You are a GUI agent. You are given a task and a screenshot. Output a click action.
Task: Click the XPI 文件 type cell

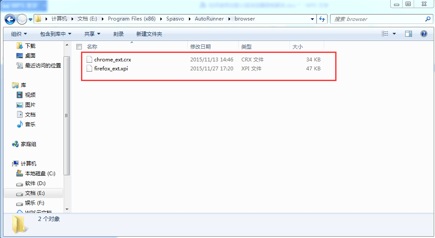(x=251, y=69)
